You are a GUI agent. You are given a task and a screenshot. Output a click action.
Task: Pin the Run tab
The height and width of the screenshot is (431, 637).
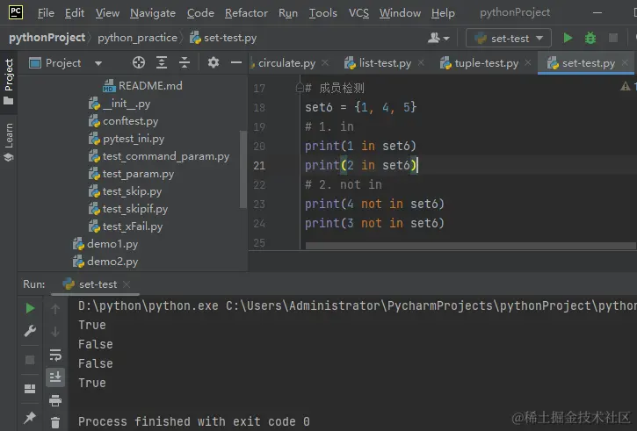pyautogui.click(x=30, y=418)
